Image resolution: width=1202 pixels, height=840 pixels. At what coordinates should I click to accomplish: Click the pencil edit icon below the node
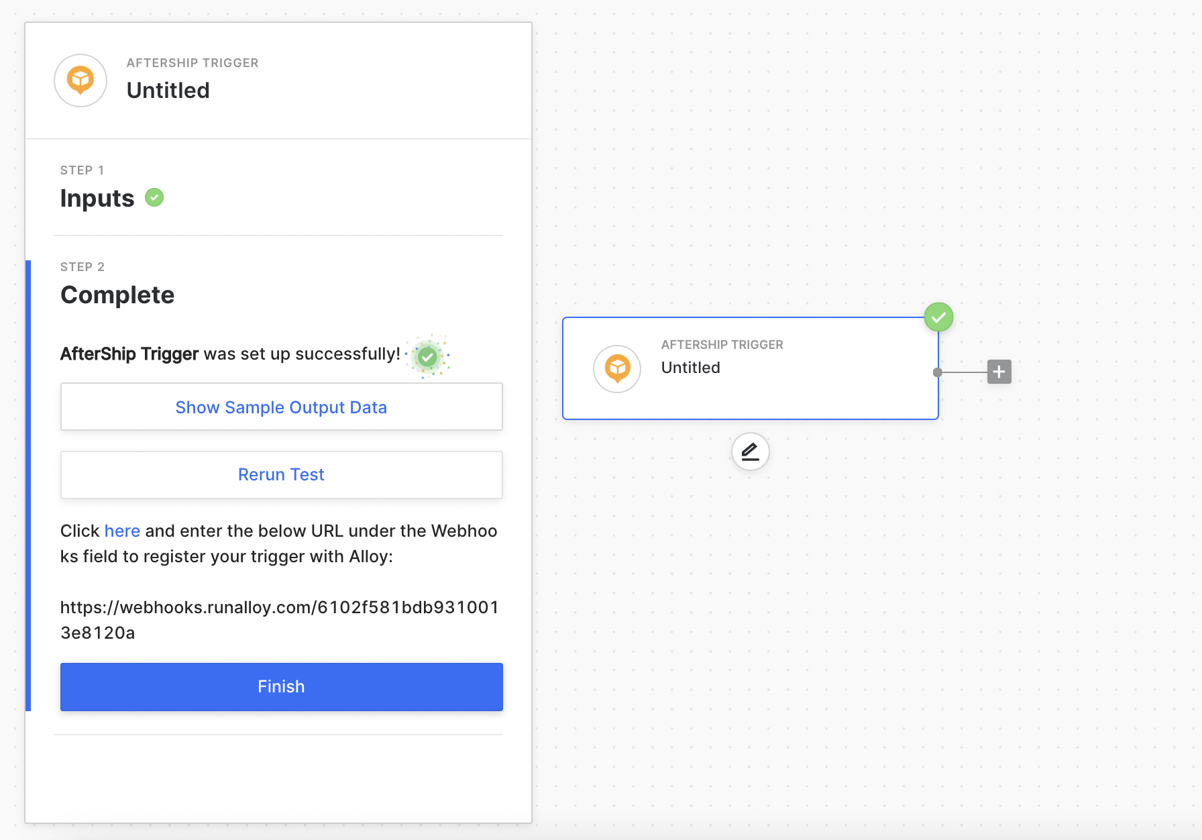click(x=750, y=452)
